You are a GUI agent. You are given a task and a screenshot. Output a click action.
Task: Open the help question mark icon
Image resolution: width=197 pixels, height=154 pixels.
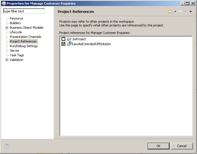pos(7,146)
